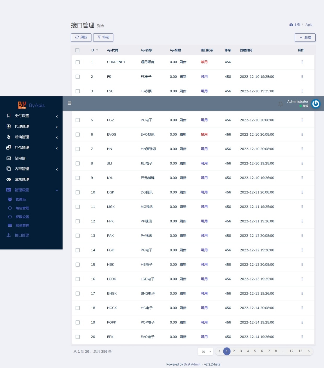Expand the 支付设置 sidebar menu

tap(31, 116)
